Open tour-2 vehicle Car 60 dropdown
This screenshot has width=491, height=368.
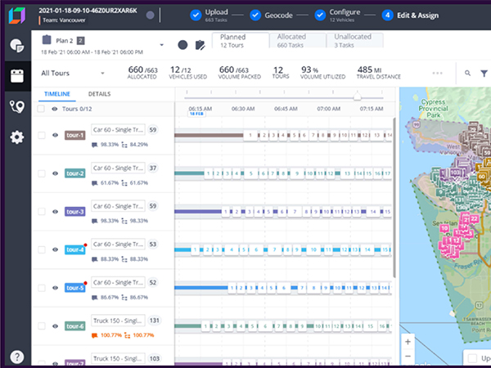[118, 168]
